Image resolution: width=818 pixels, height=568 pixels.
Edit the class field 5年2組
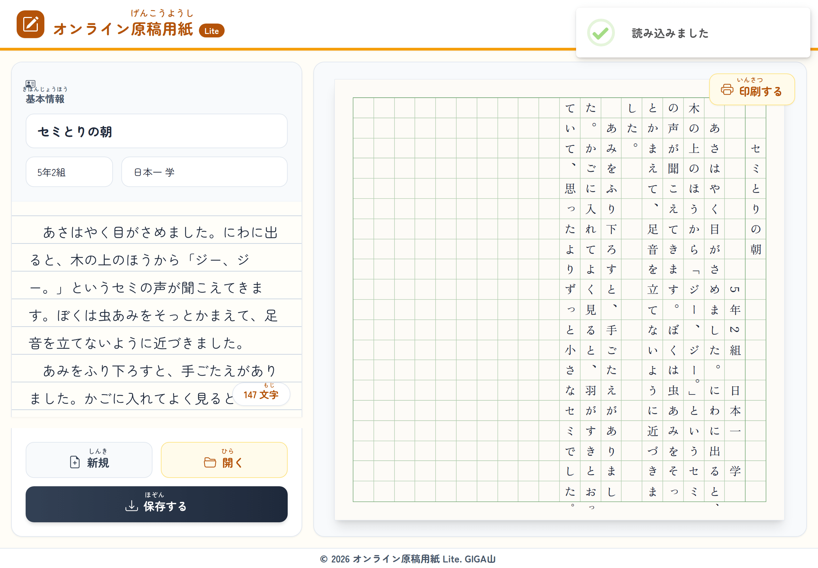(x=69, y=172)
